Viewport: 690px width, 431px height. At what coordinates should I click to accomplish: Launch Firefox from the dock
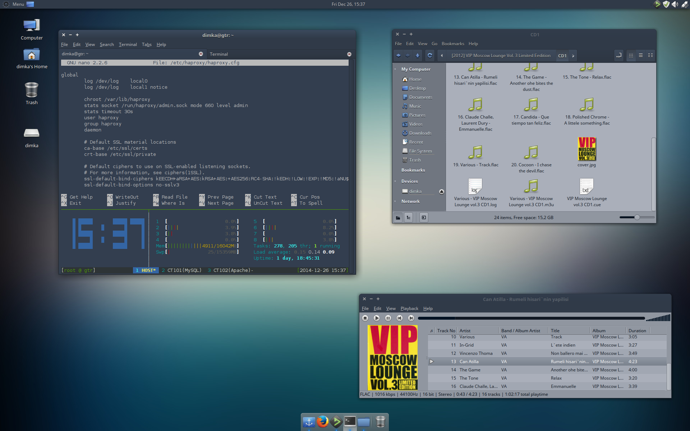click(x=322, y=422)
